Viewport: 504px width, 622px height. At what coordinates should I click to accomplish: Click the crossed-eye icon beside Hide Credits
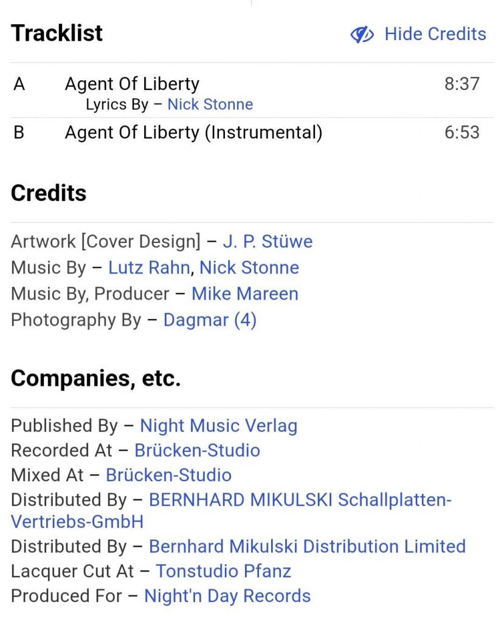click(x=362, y=35)
